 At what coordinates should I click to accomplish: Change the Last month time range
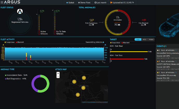100,3
